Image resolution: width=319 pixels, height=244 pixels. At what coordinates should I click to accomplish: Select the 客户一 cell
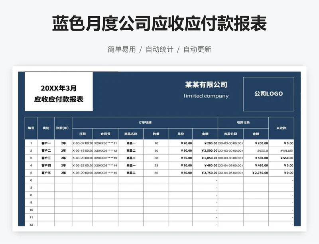tap(46, 143)
